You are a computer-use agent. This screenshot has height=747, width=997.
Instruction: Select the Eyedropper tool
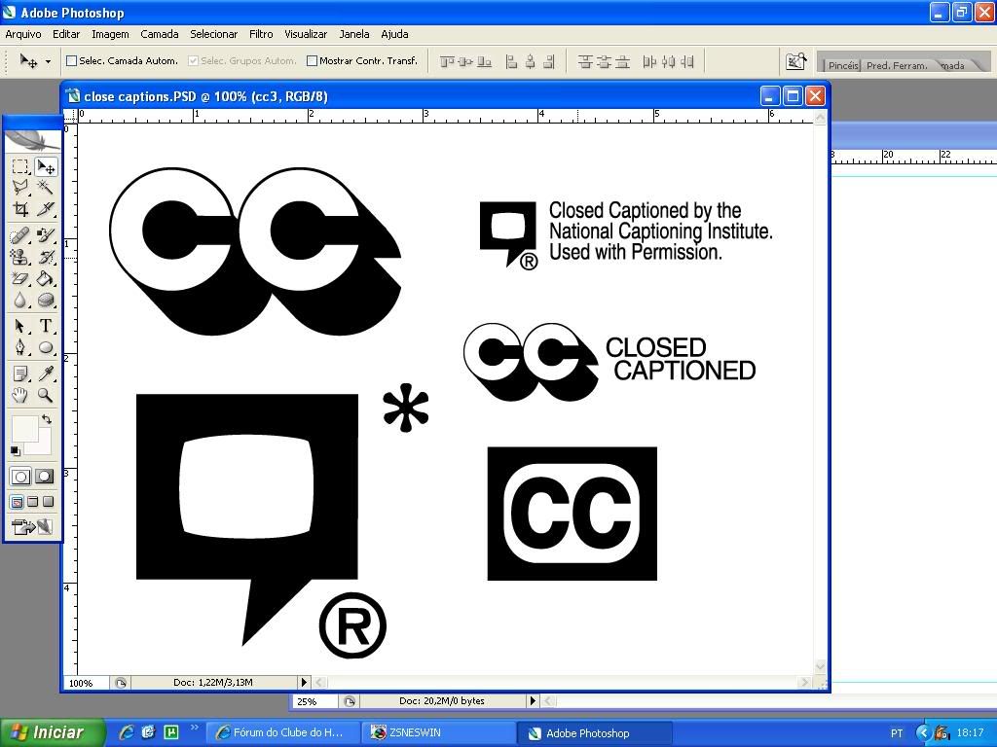tap(45, 373)
